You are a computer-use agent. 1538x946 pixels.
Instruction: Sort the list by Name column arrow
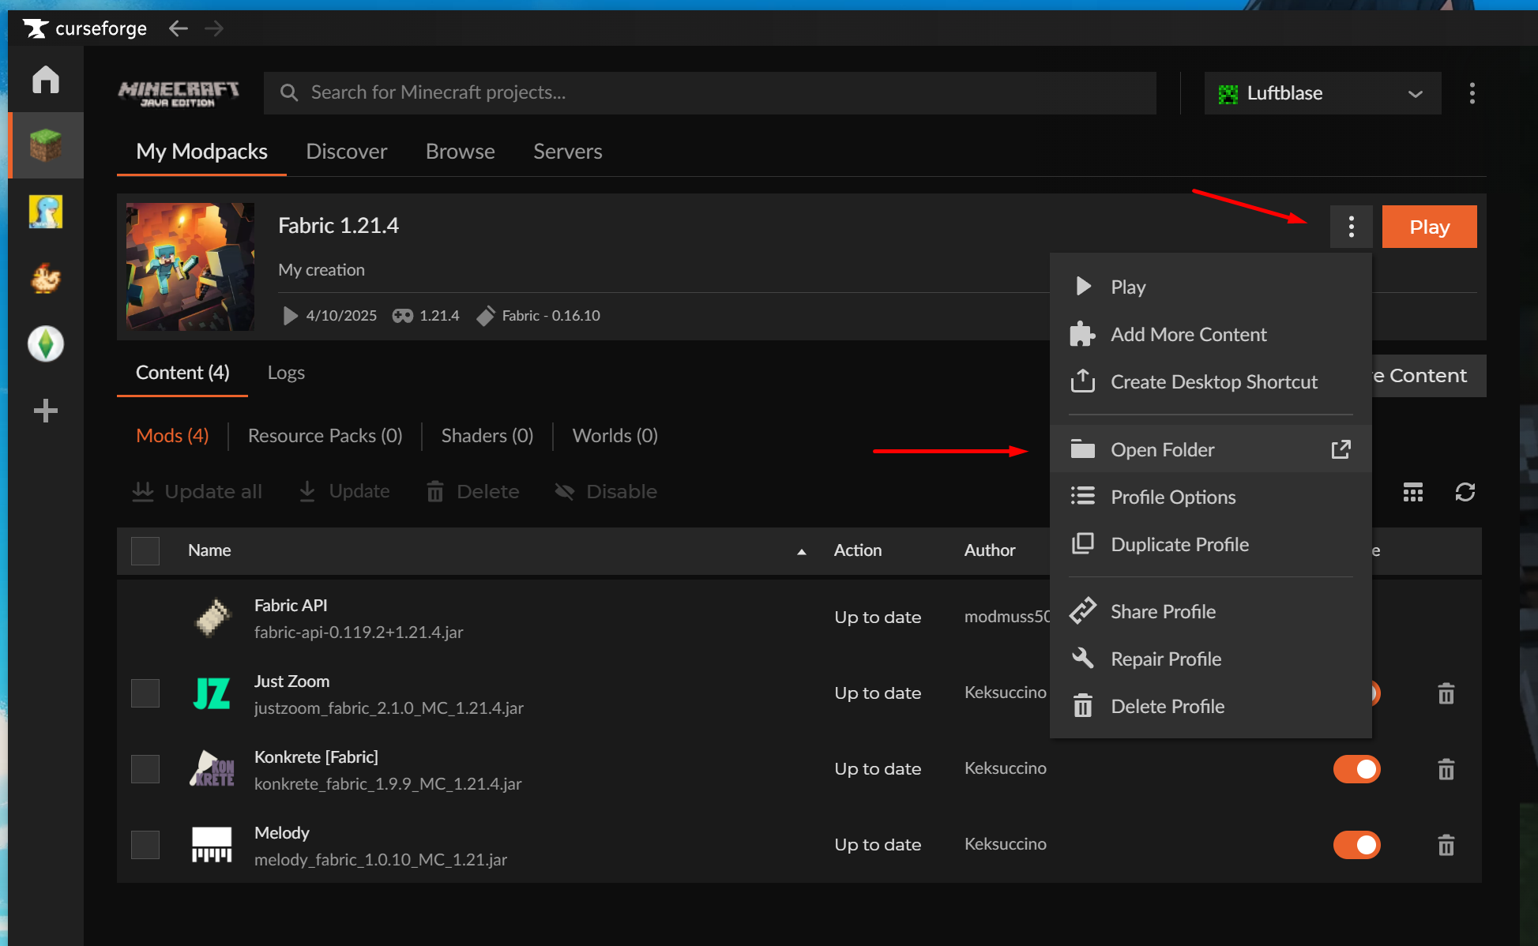tap(801, 551)
